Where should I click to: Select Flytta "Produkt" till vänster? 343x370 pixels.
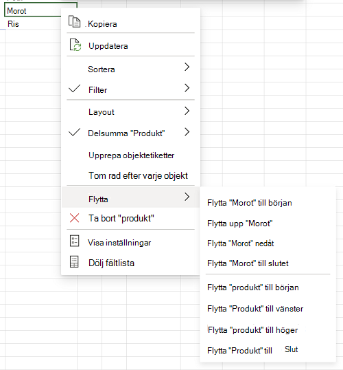(255, 309)
